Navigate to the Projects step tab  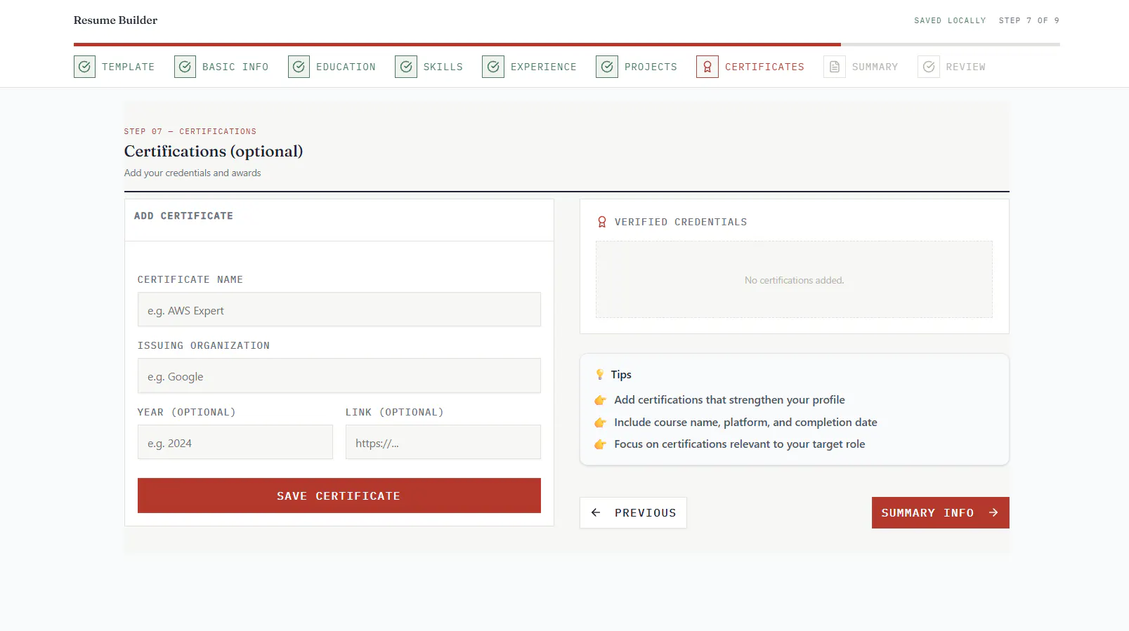tap(637, 67)
